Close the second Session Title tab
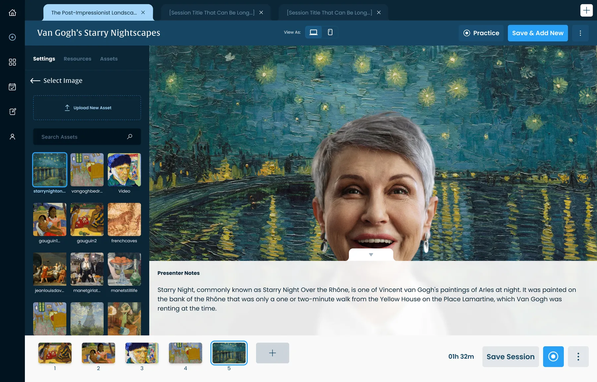 [261, 13]
